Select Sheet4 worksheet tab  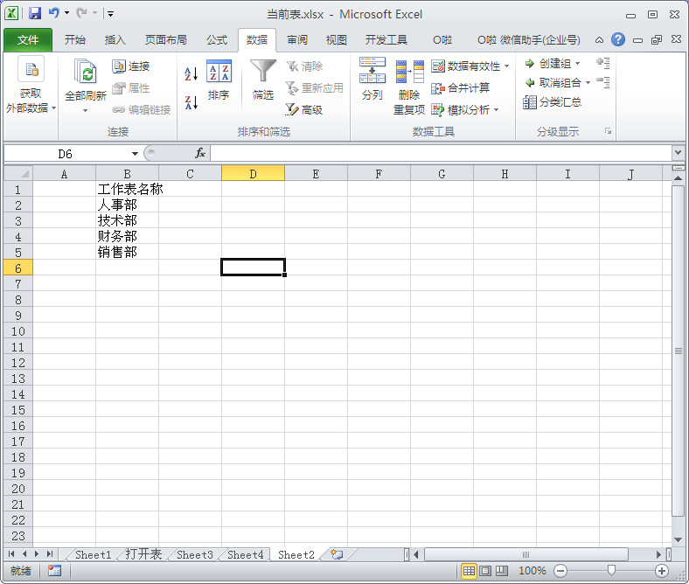pos(245,554)
